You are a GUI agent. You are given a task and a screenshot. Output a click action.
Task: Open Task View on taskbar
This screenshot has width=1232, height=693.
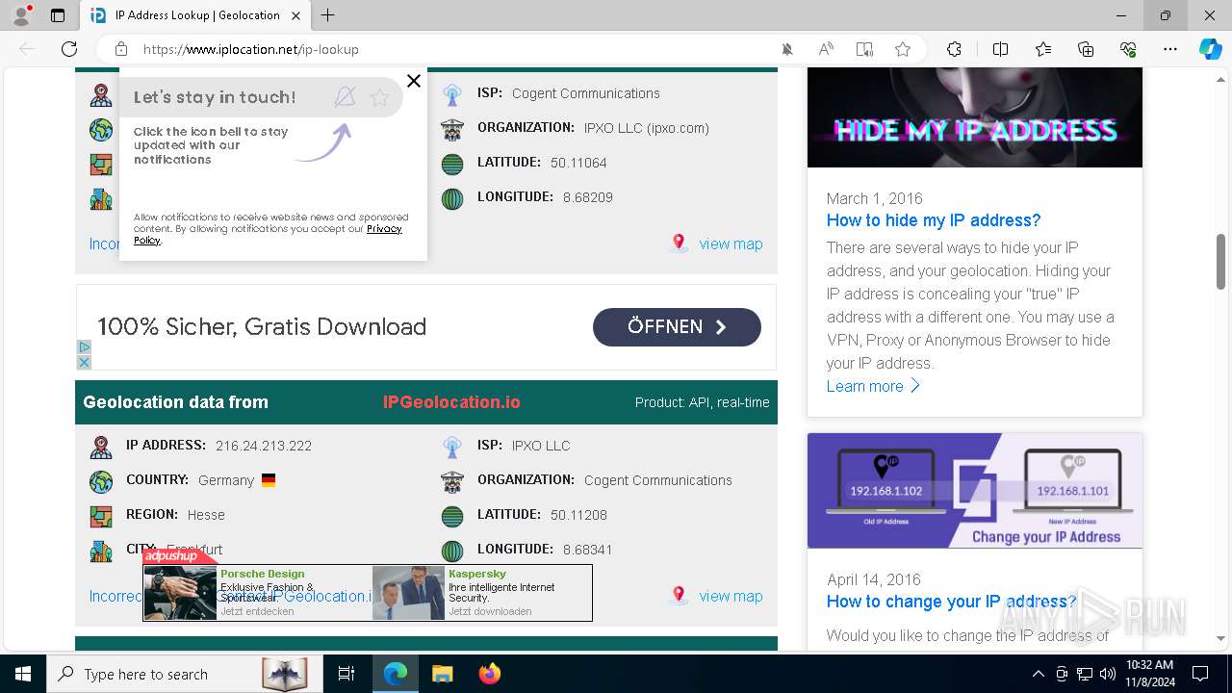pos(346,674)
